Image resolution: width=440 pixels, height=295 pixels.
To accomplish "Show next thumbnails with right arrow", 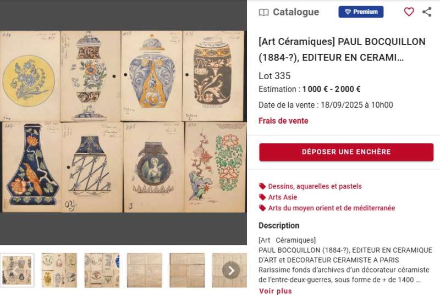I will (231, 270).
